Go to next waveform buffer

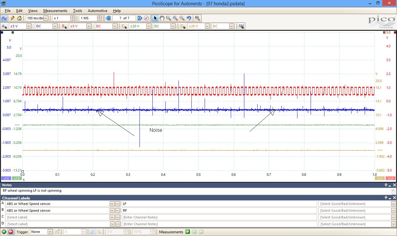[x=140, y=18]
